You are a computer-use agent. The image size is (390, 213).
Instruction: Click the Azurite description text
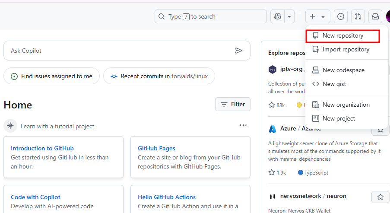(x=324, y=151)
